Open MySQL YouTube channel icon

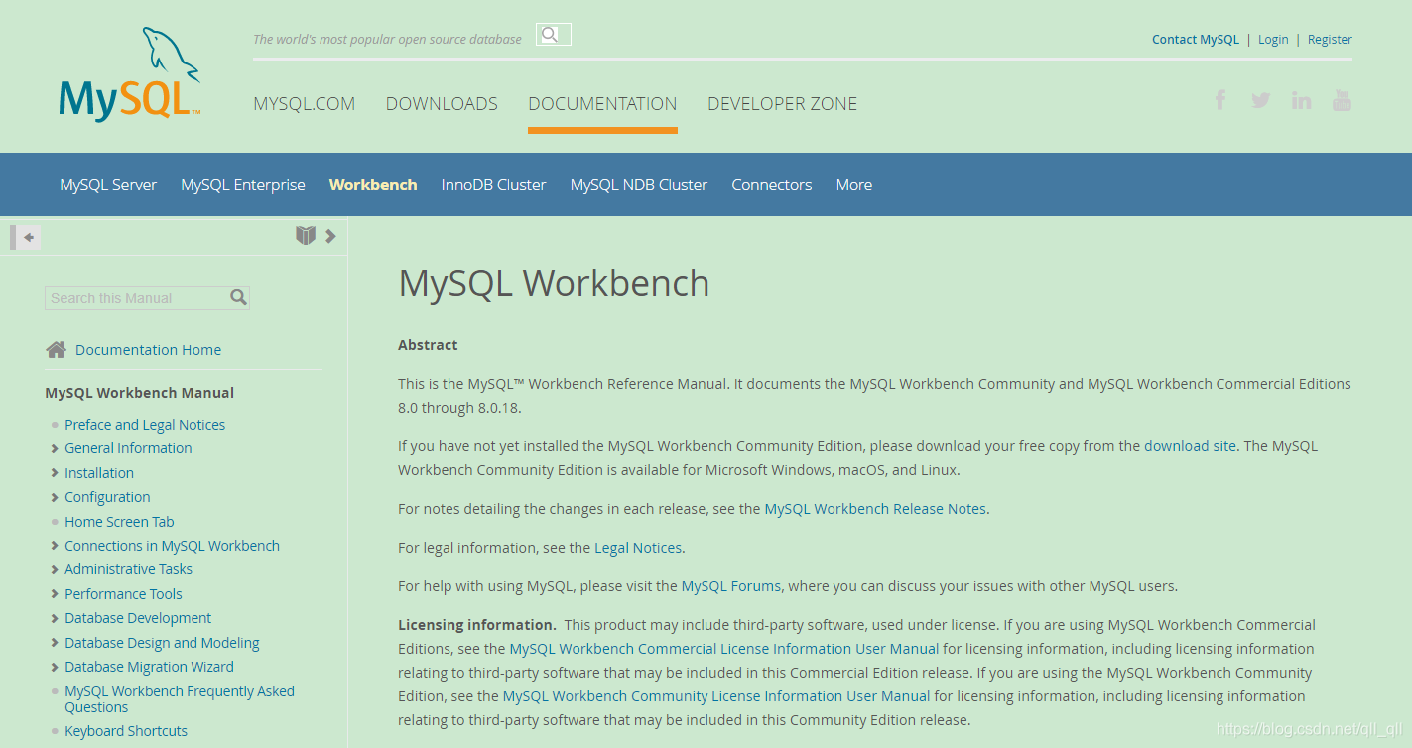coord(1342,100)
